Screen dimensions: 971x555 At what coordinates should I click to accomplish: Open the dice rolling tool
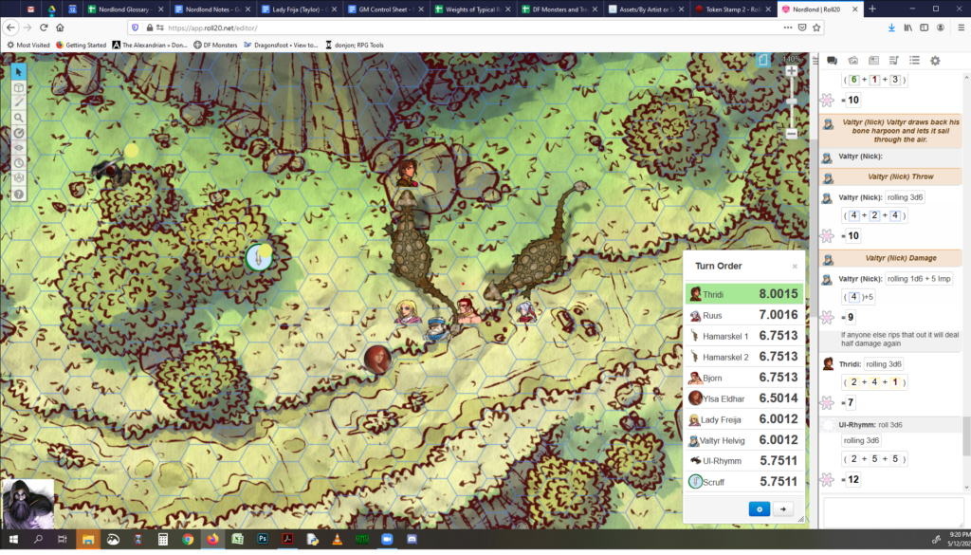[x=19, y=177]
